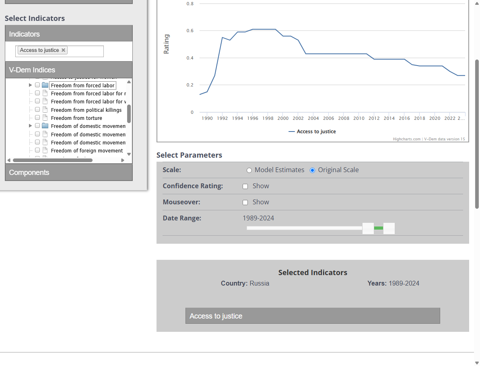Tick the Freedom from forced labor folder checkbox

tap(37, 85)
